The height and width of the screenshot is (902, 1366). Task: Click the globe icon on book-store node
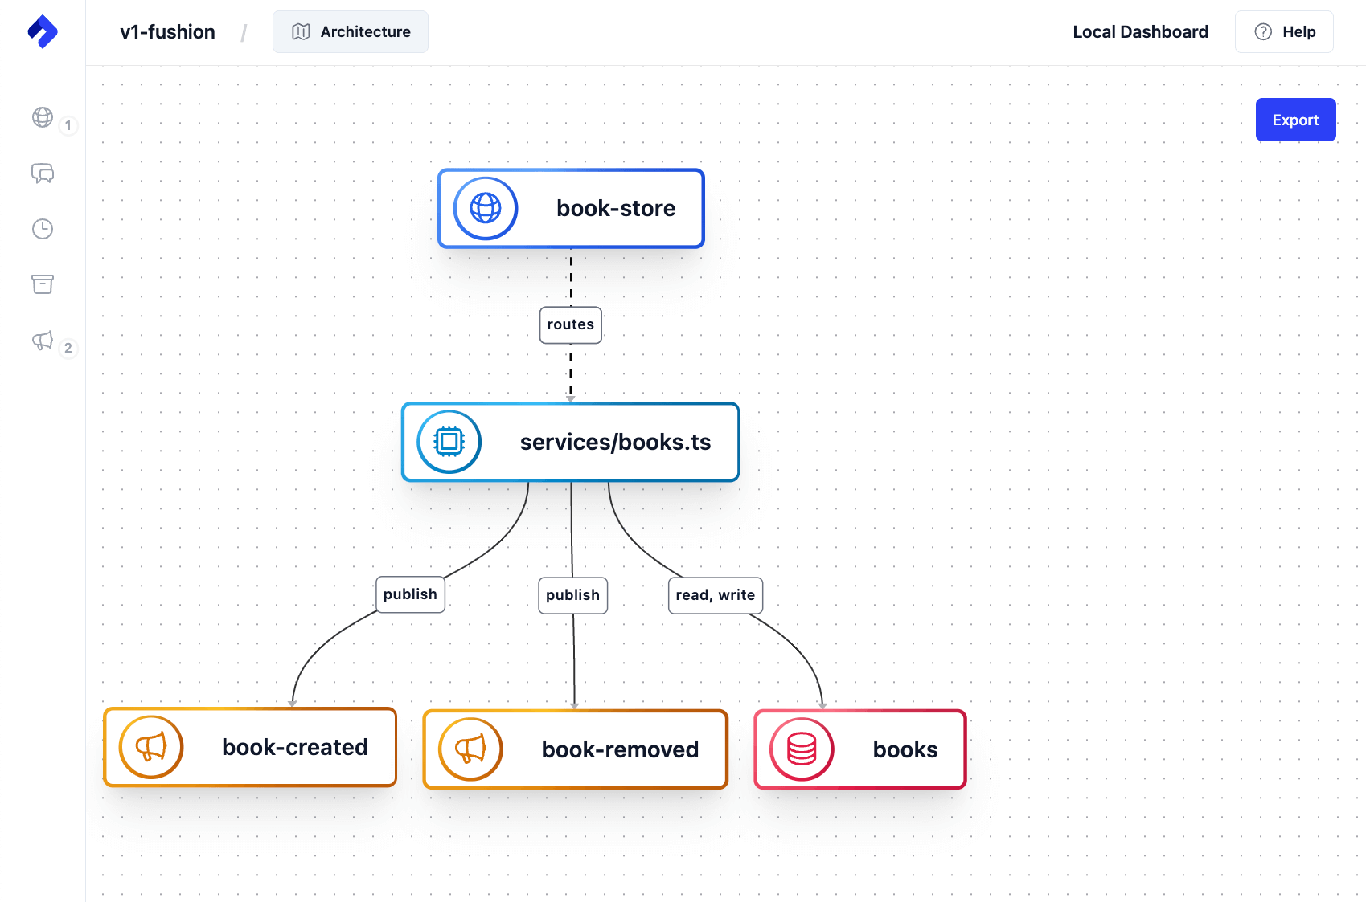[x=486, y=209]
